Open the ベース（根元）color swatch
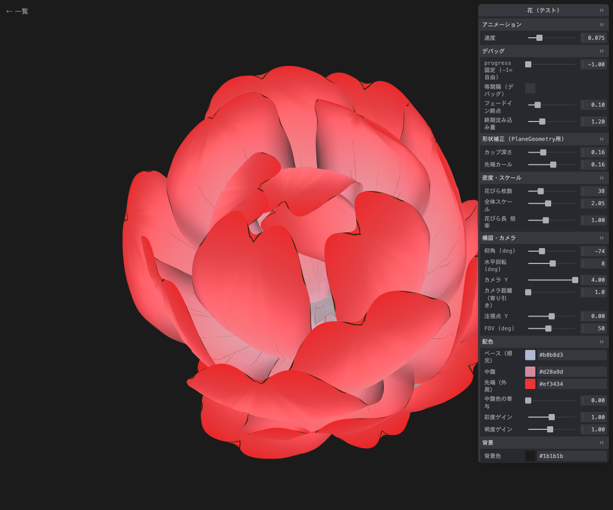This screenshot has width=613, height=510. (x=530, y=355)
